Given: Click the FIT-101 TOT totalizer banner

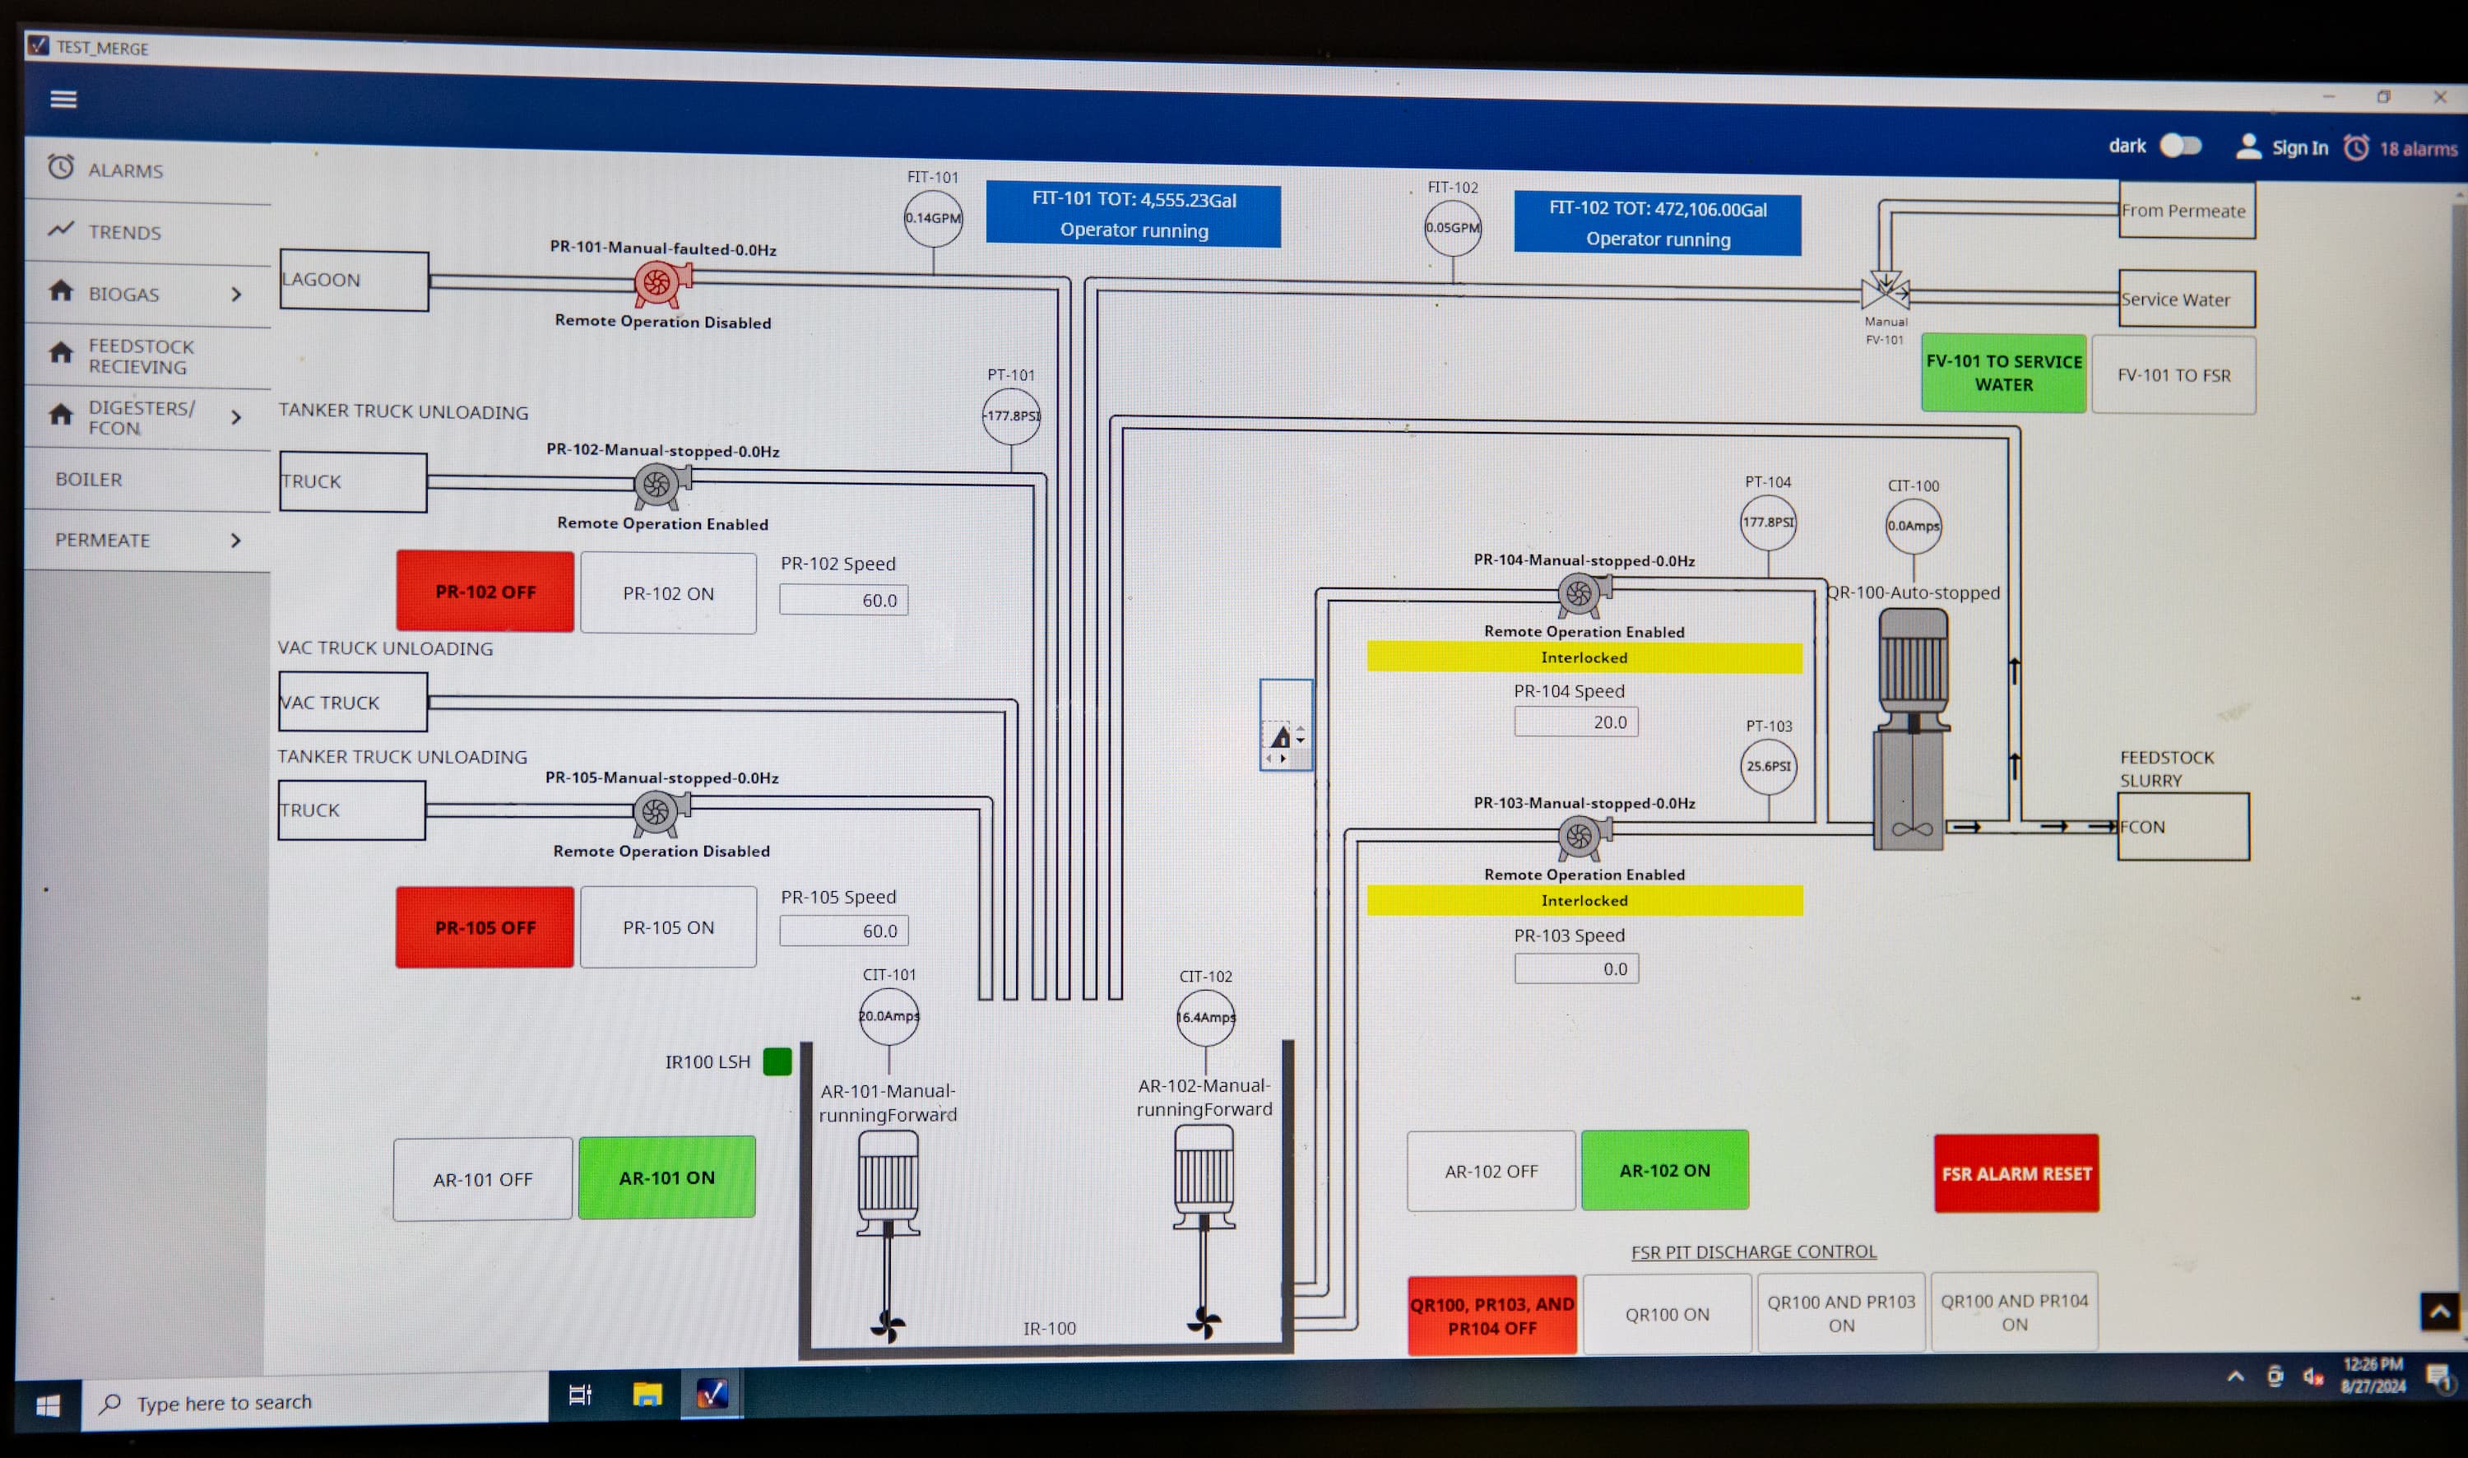Looking at the screenshot, I should click(x=1134, y=214).
